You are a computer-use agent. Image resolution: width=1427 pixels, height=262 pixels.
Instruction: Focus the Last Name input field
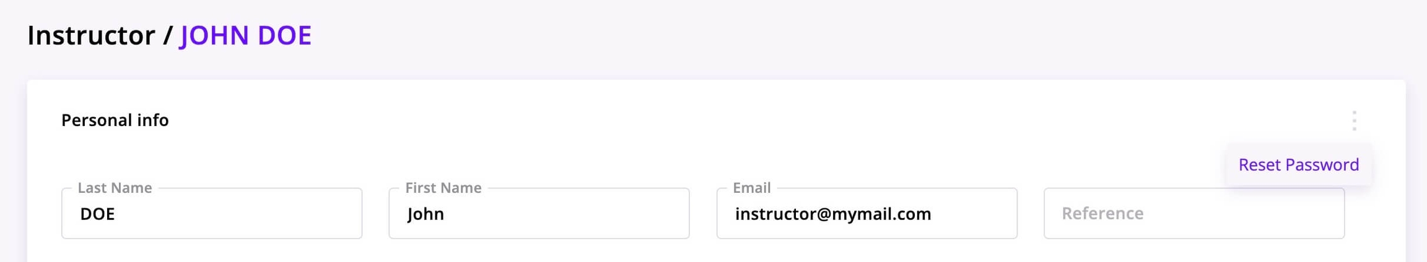coord(212,214)
